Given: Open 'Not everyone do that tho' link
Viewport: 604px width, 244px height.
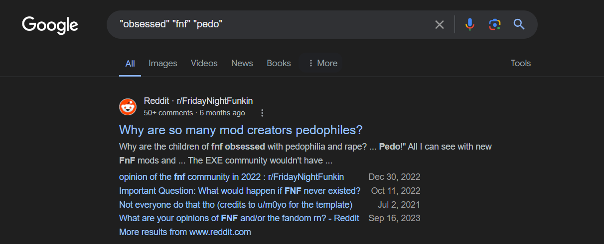Looking at the screenshot, I should [x=236, y=205].
